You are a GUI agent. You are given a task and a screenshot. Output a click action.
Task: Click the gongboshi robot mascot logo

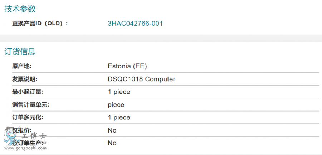10,135
